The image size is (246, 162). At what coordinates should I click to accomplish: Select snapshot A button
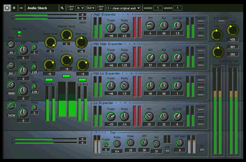7,8
